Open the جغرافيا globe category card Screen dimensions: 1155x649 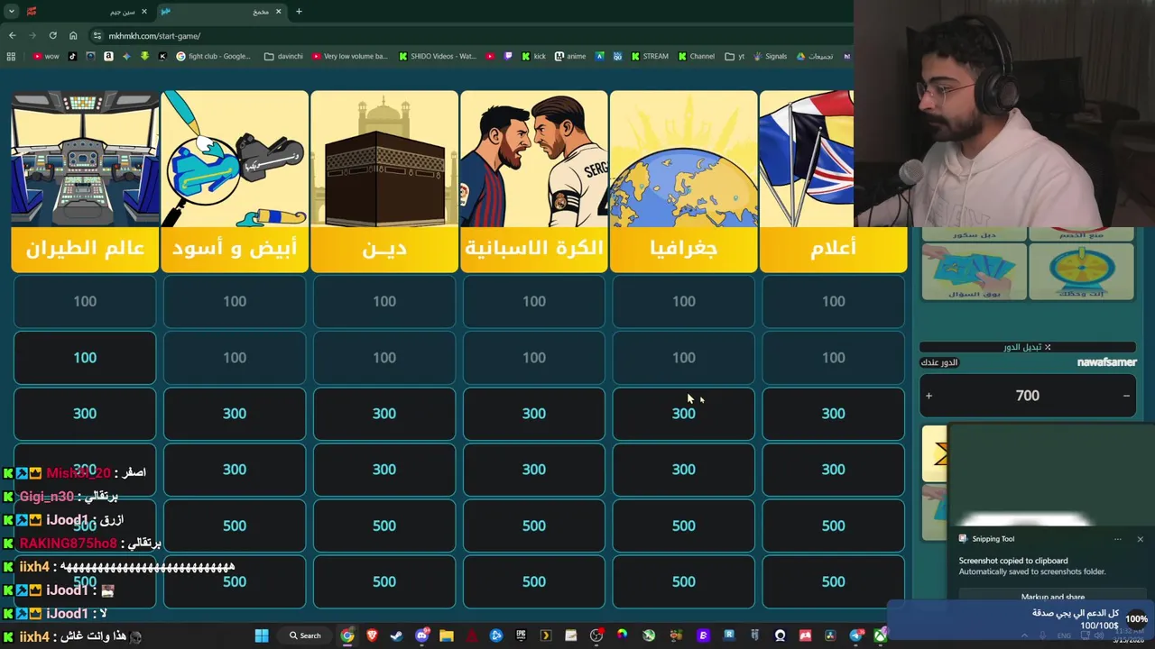pos(683,180)
